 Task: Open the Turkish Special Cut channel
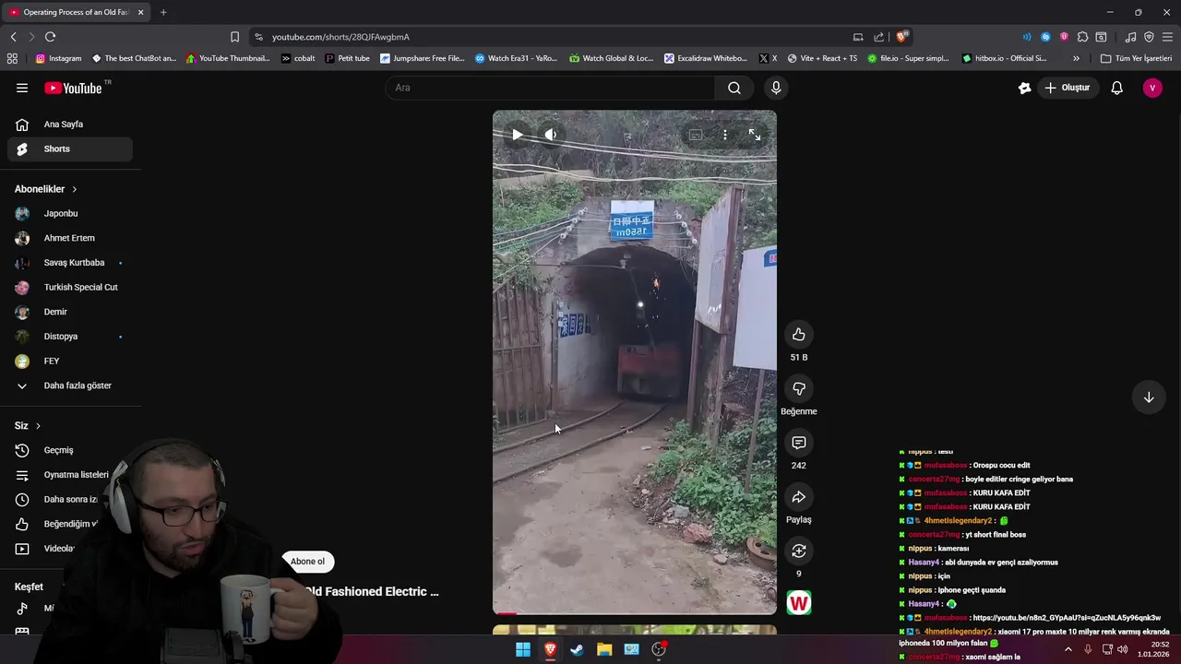(x=70, y=288)
